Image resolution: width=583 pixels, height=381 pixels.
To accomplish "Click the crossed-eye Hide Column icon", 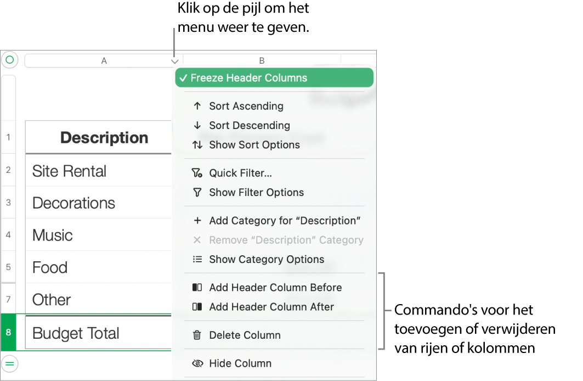I will [x=197, y=363].
